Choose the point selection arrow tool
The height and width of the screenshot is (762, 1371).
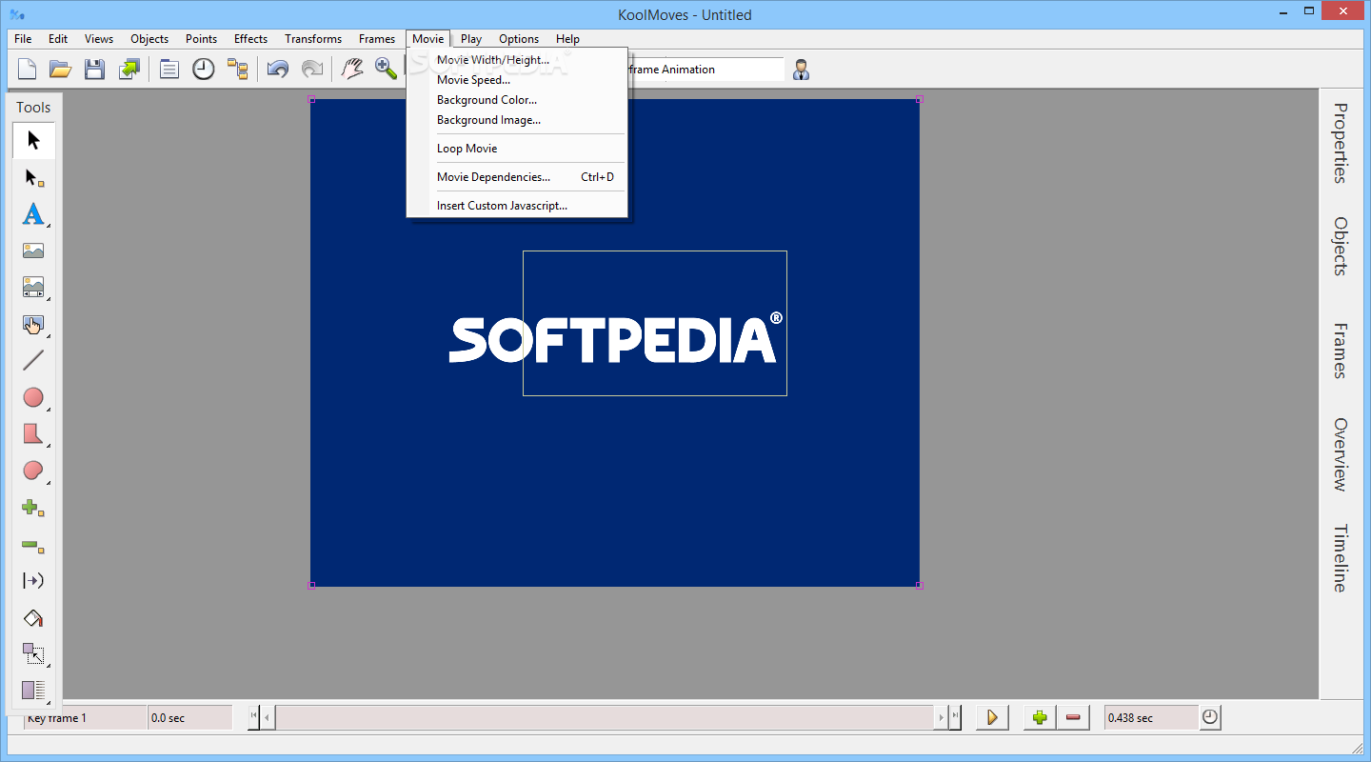point(33,178)
